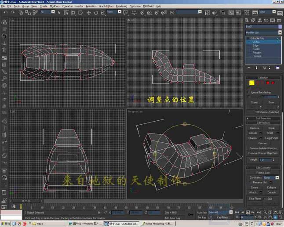Open the Tools menu
The image size is (284, 227).
(x=17, y=6)
